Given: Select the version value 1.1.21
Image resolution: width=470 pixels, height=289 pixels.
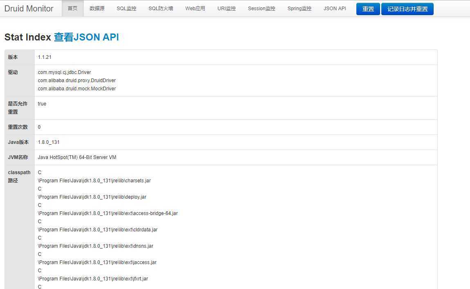Looking at the screenshot, I should (45, 57).
